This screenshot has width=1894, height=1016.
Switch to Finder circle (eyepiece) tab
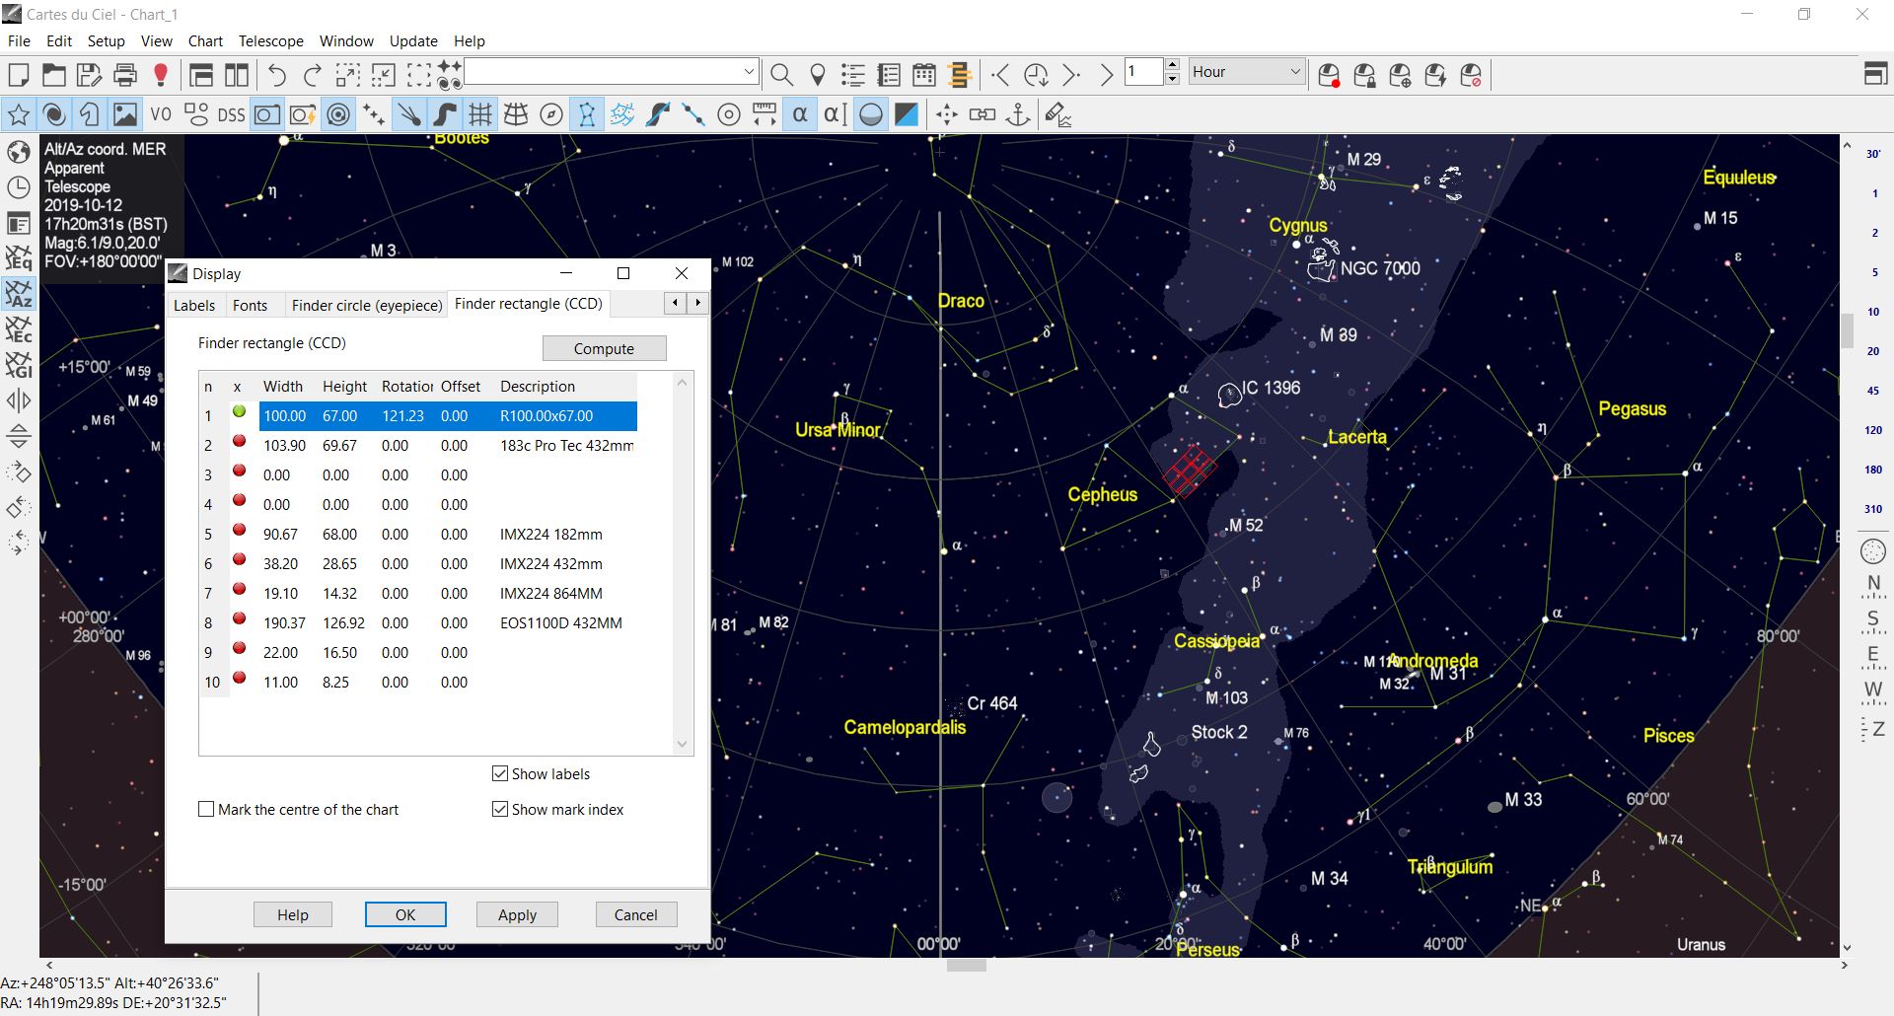[x=366, y=305]
